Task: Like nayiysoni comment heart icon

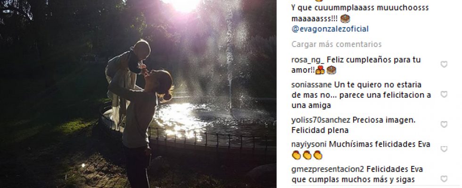Action: coord(444,149)
